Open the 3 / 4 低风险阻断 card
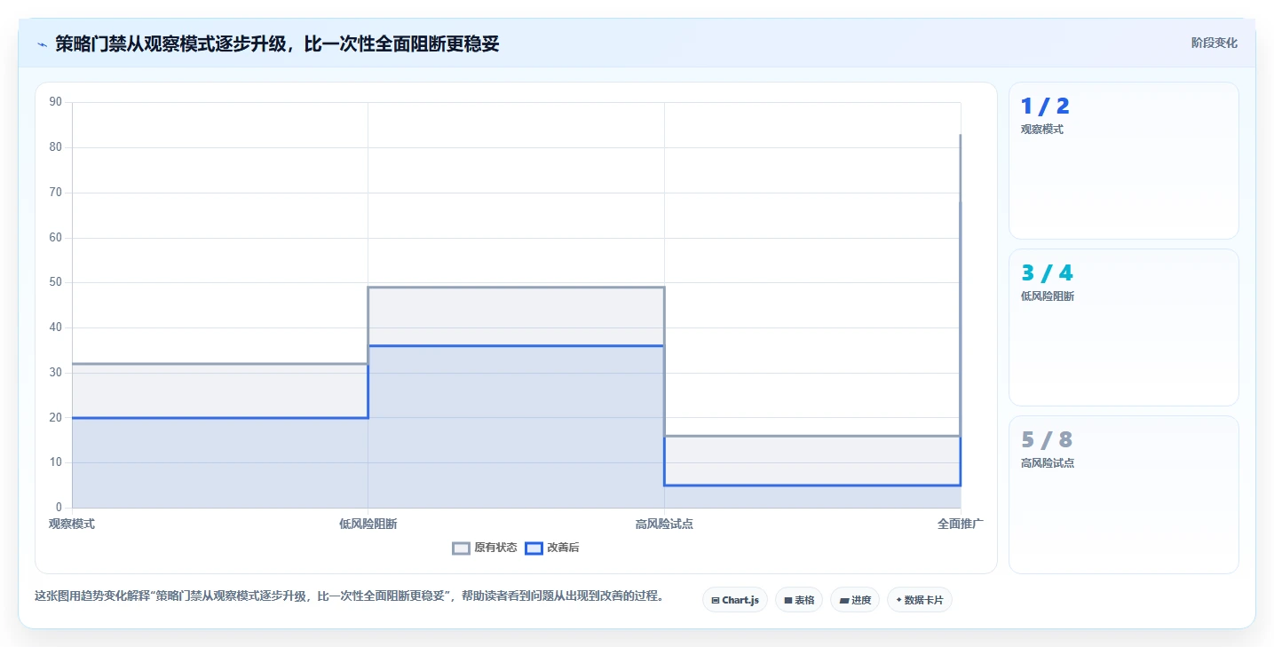The width and height of the screenshot is (1274, 647). pos(1124,327)
